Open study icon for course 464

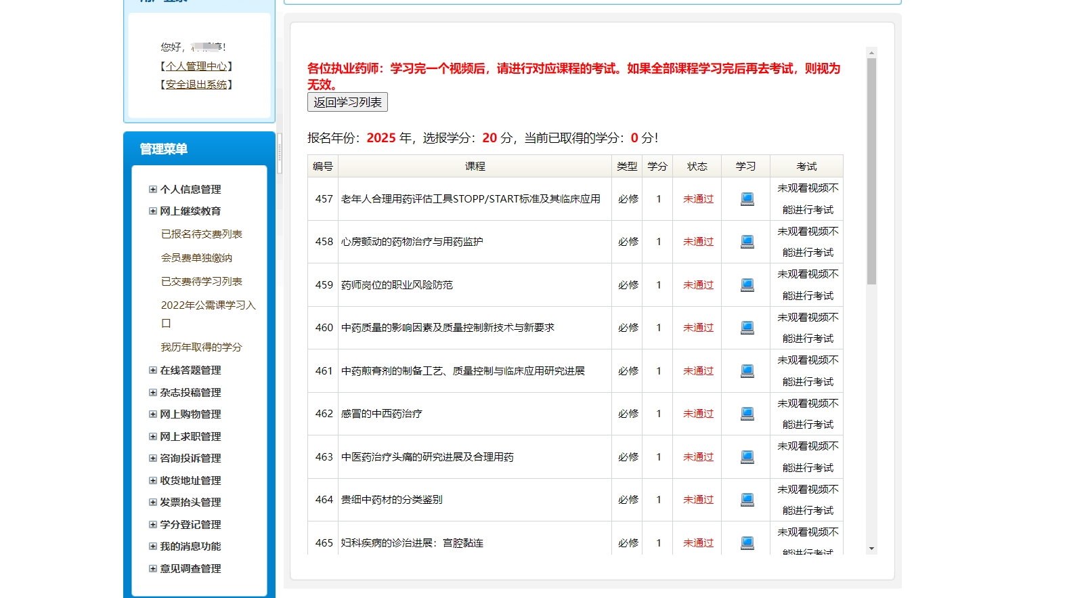click(x=747, y=500)
